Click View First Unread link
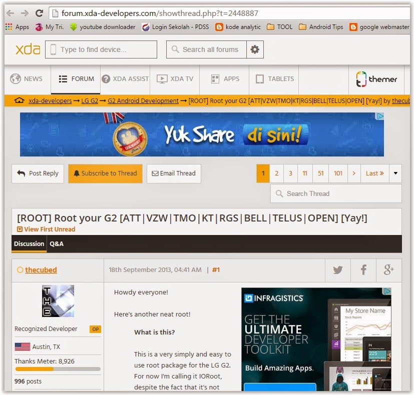This screenshot has height=395, width=414. pos(46,229)
